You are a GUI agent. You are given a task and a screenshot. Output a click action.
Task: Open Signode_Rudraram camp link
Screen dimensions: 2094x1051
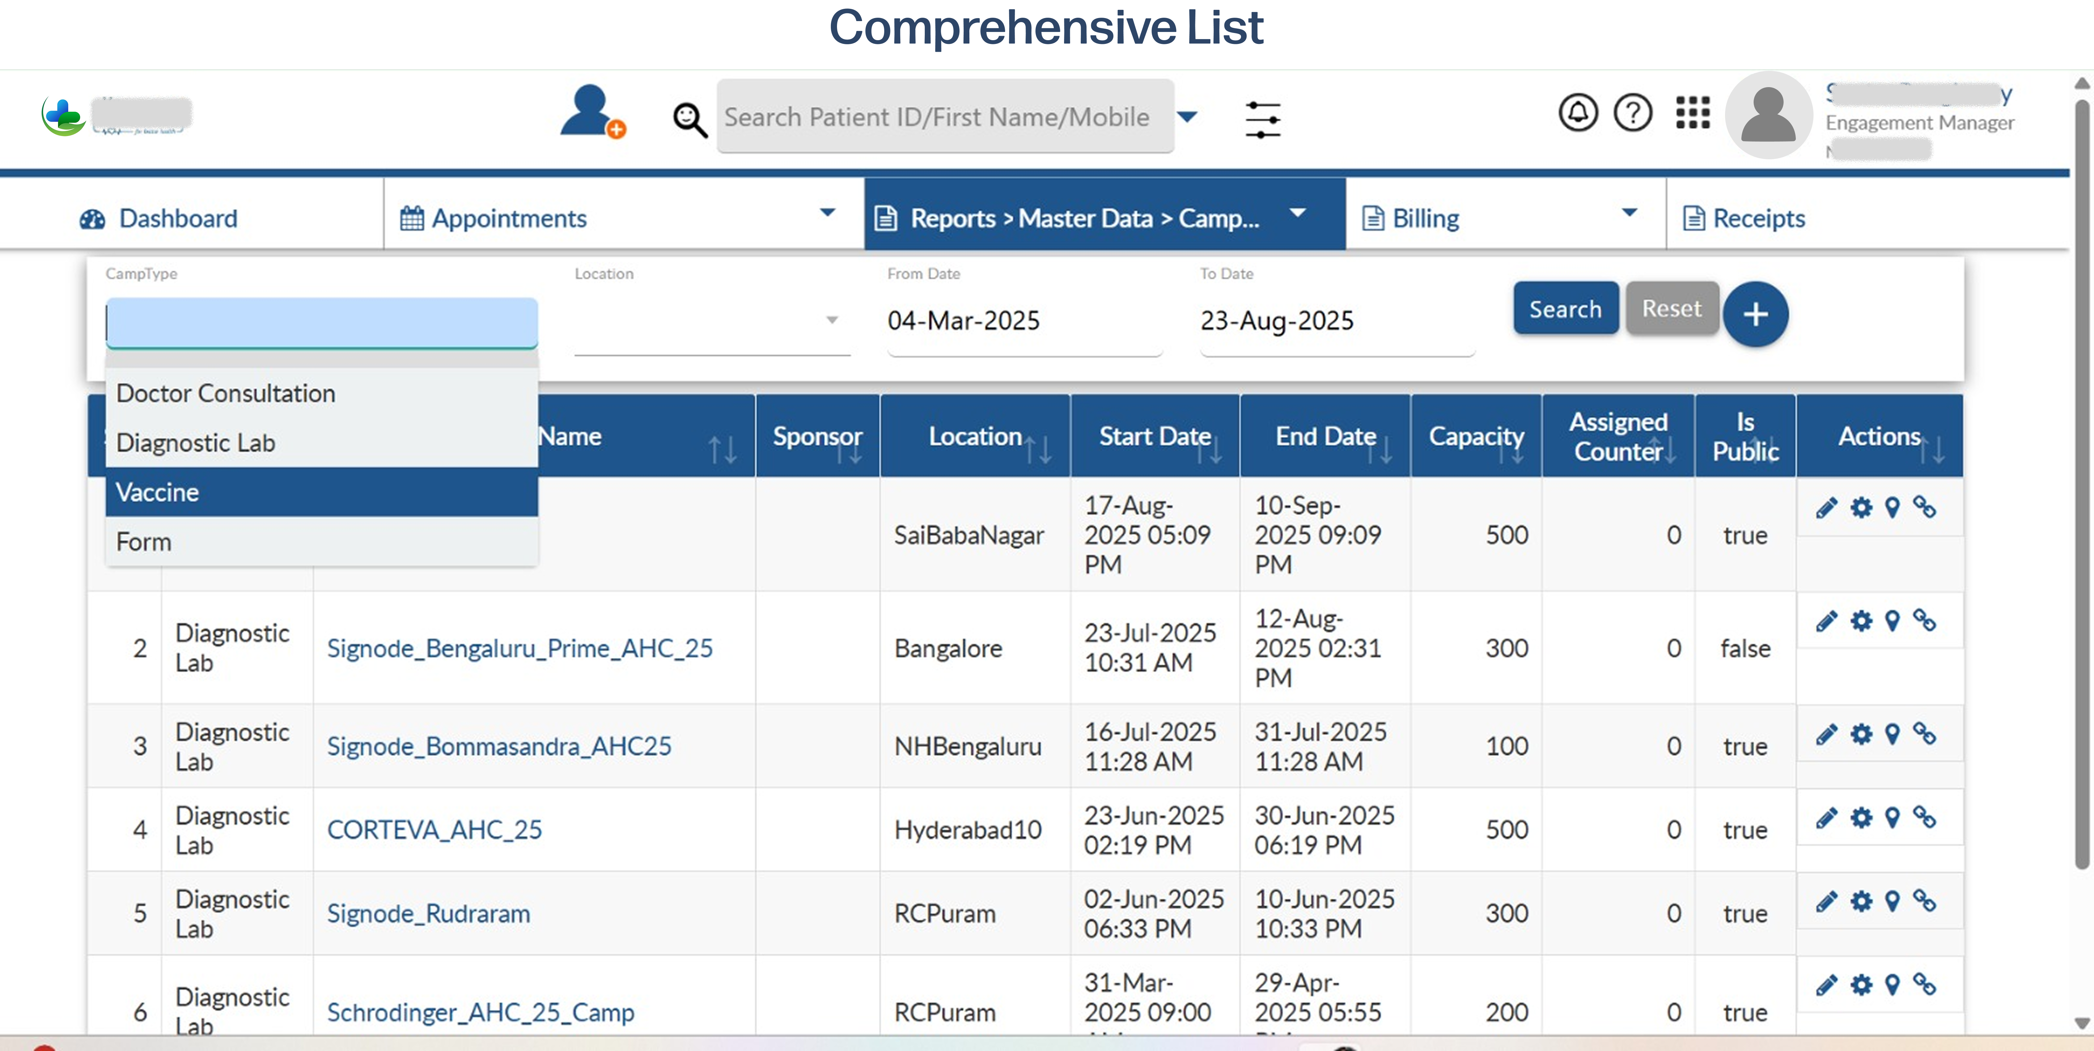coord(429,913)
